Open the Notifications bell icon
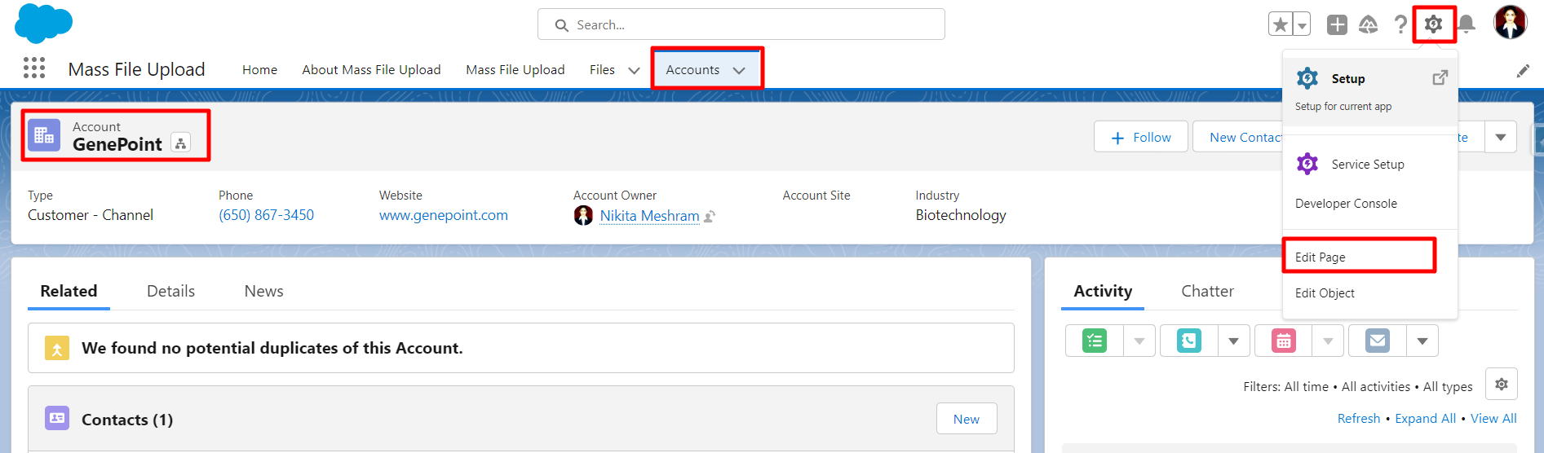Viewport: 1544px width, 453px height. (1466, 24)
